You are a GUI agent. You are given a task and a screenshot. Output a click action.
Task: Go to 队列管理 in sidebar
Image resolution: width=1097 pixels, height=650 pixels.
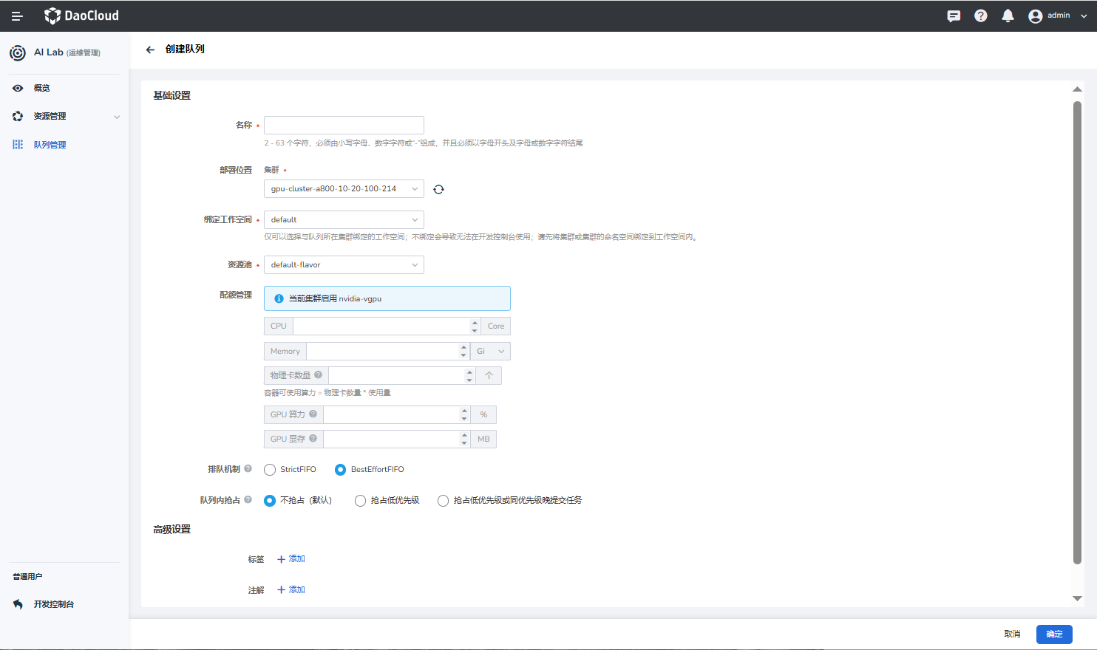click(x=50, y=145)
